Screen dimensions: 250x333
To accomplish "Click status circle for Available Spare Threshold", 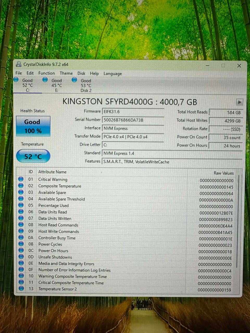I will (x=21, y=198).
